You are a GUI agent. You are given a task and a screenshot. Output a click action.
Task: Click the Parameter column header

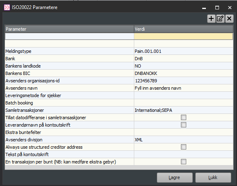tap(69, 29)
